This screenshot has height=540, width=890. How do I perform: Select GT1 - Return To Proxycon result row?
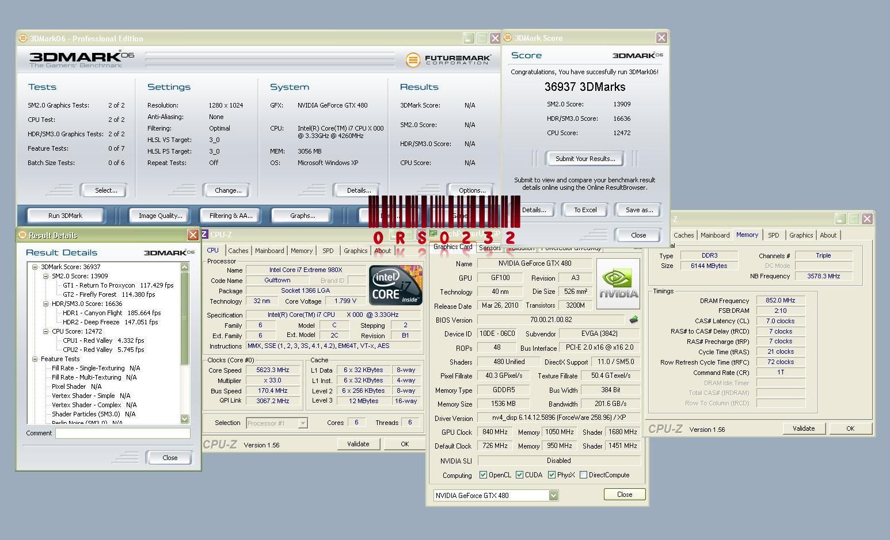[118, 285]
